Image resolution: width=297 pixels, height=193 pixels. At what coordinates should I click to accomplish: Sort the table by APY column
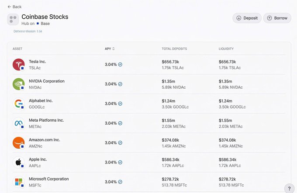click(x=110, y=49)
